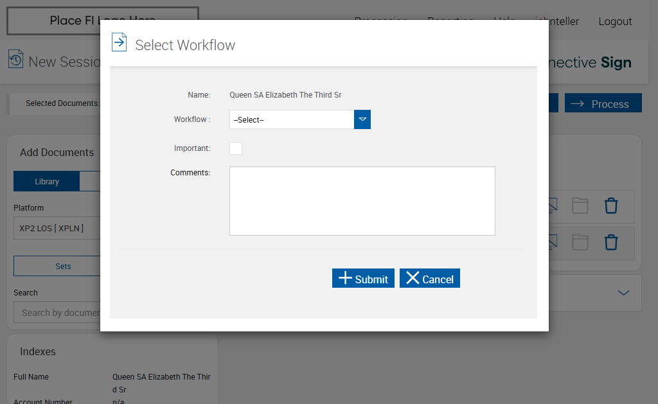
Task: Click the plus icon on Submit
Action: point(346,278)
